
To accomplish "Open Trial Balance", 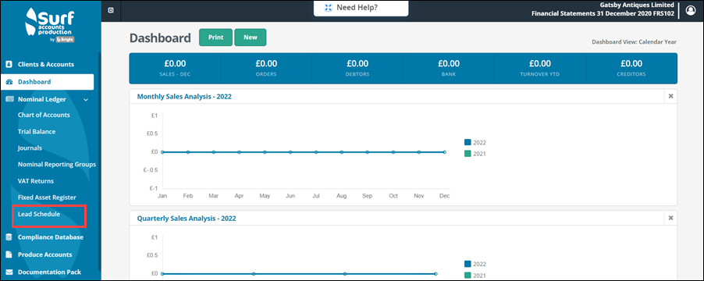I will [x=37, y=132].
